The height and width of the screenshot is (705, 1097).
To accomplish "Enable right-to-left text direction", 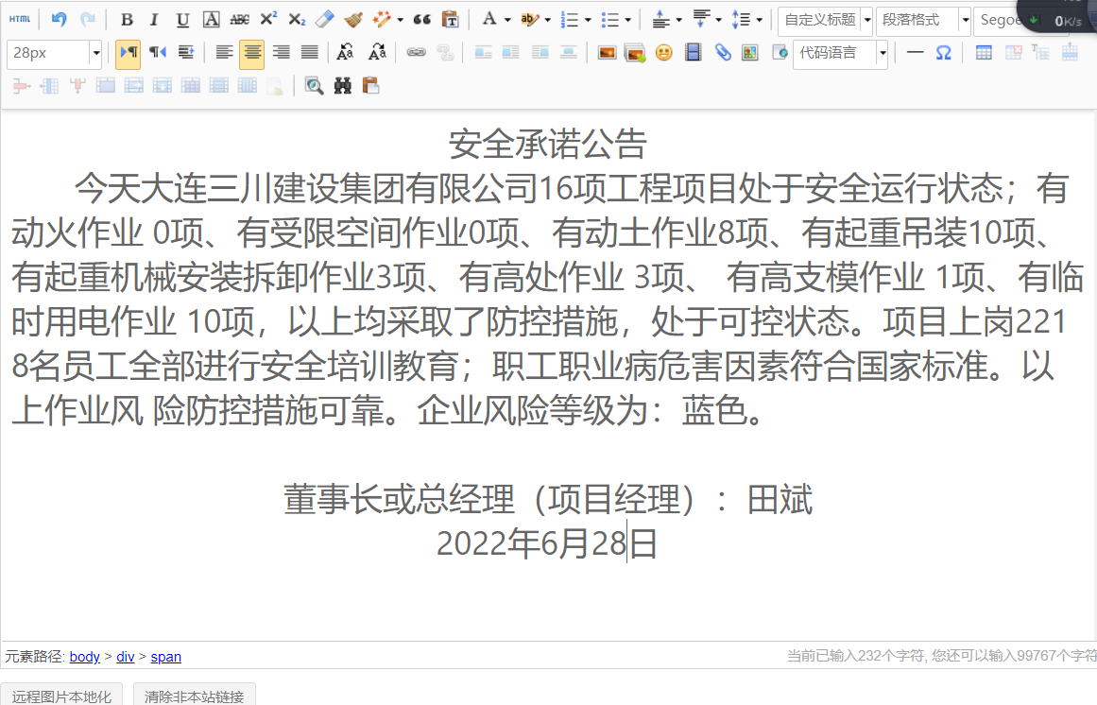I will pyautogui.click(x=158, y=53).
